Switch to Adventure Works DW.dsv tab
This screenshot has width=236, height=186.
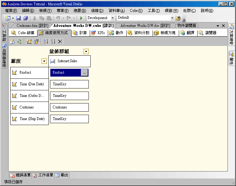145,26
